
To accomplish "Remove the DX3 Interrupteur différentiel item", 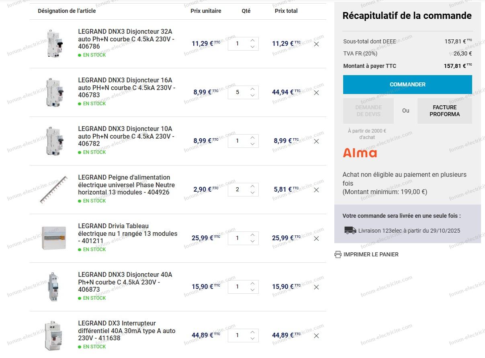I will (x=316, y=336).
